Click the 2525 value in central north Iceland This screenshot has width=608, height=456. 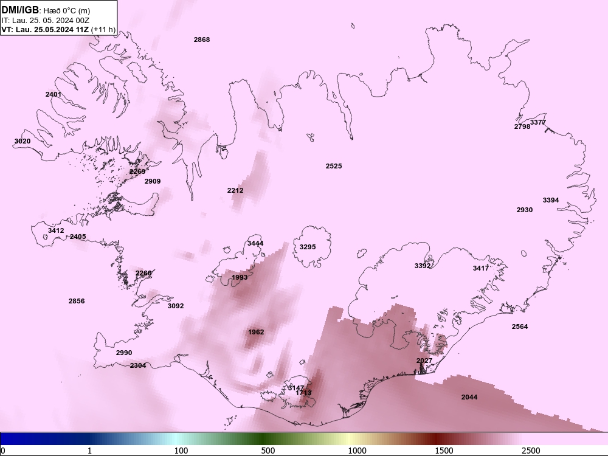click(334, 166)
